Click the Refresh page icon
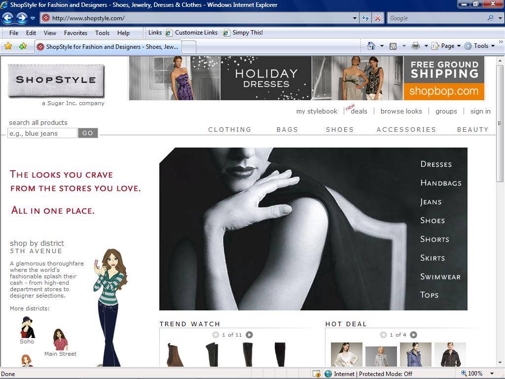The height and width of the screenshot is (379, 505). tap(365, 18)
